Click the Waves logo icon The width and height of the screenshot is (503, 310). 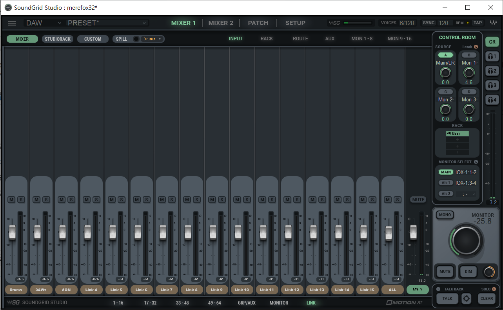494,23
